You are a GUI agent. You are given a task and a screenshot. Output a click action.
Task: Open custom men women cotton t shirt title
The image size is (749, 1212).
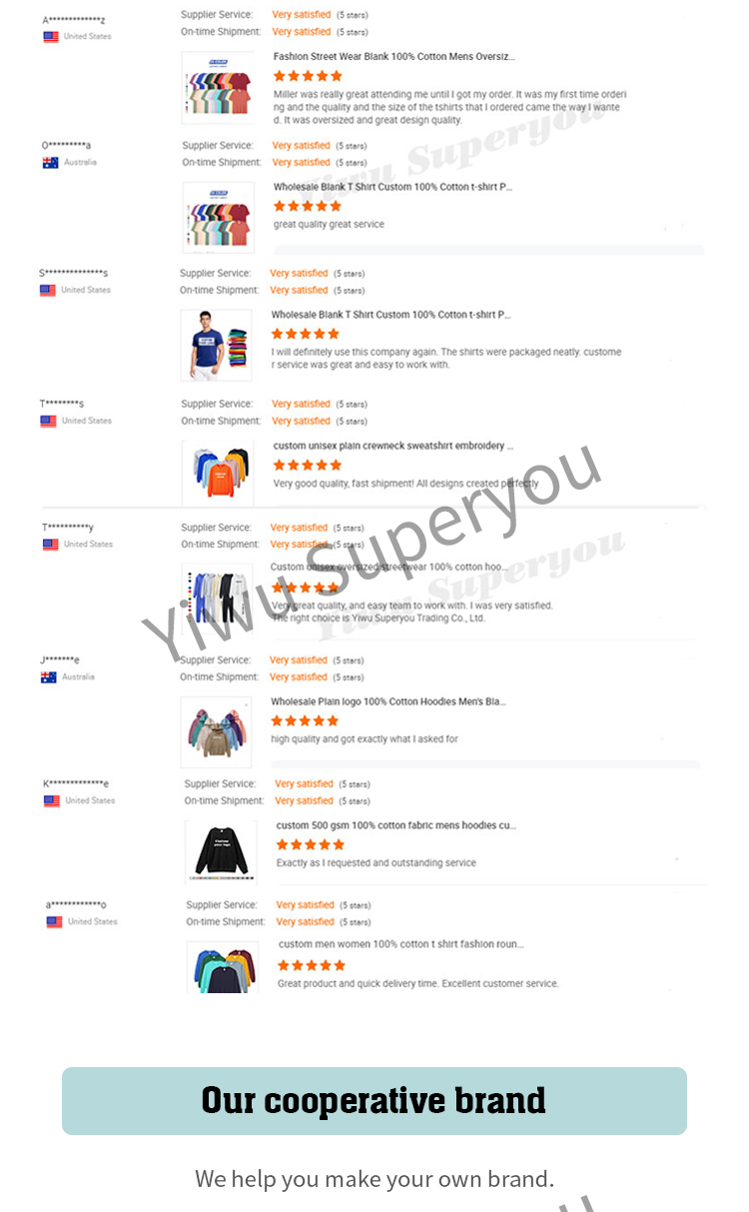[401, 944]
